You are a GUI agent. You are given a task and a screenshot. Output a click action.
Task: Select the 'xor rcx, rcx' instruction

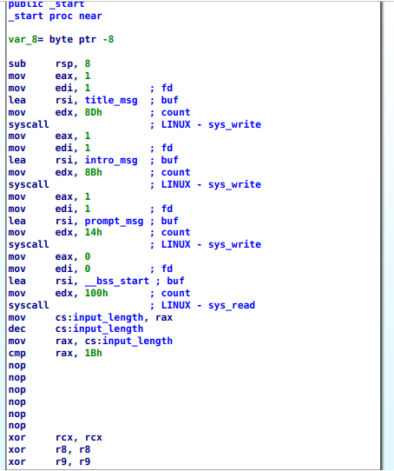point(56,438)
